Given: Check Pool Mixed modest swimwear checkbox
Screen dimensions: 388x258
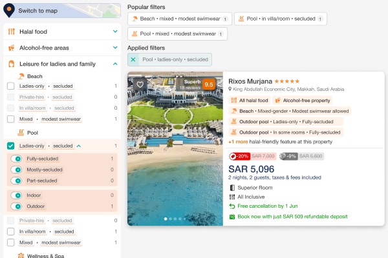Looking at the screenshot, I should [x=10, y=243].
